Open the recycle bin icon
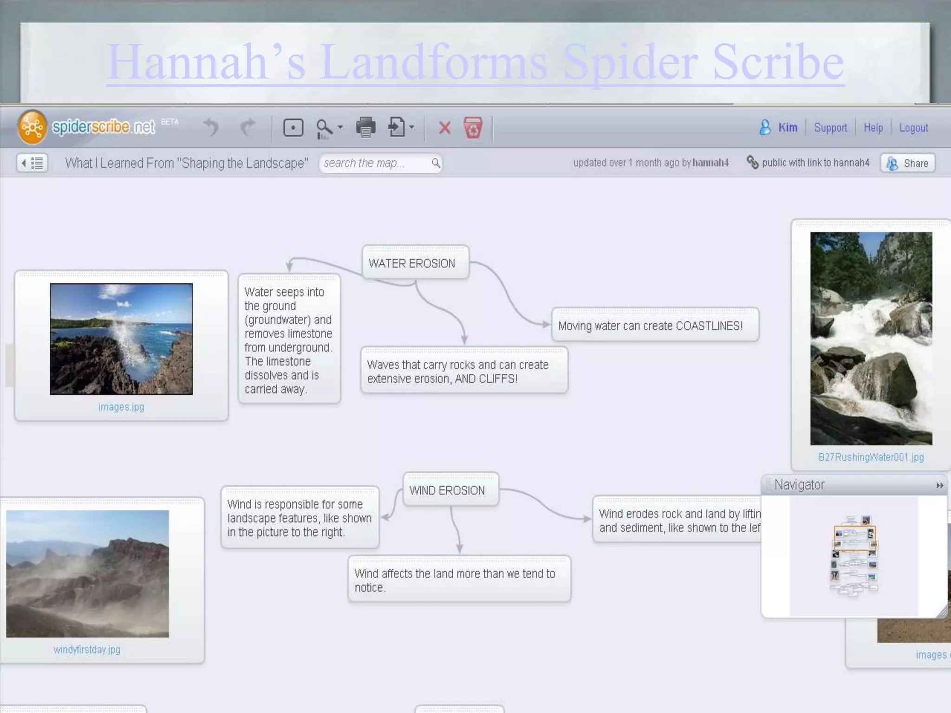 [x=473, y=128]
